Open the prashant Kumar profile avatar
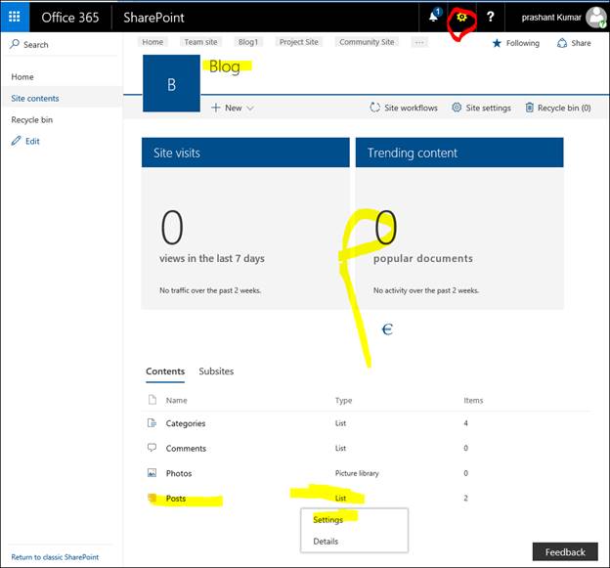Image resolution: width=610 pixels, height=568 pixels. [x=595, y=18]
